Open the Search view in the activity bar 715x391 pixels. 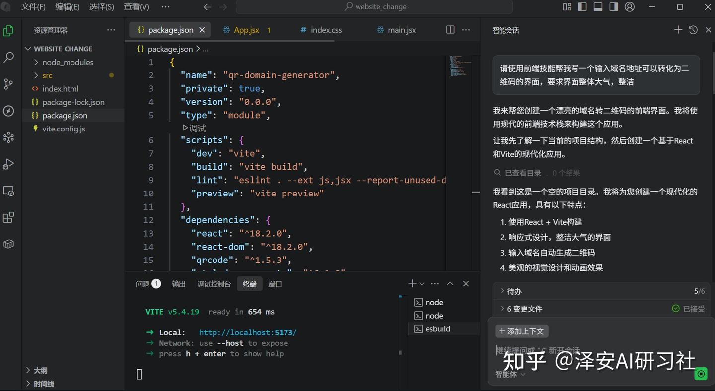(x=8, y=58)
